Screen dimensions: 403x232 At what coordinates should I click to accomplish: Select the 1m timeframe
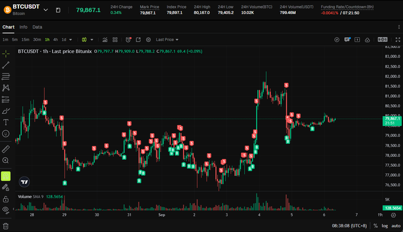click(5, 40)
